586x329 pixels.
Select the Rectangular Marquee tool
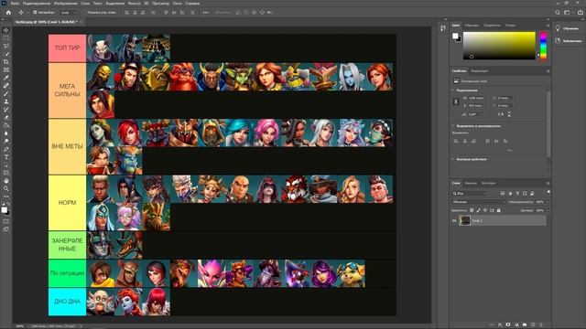pyautogui.click(x=6, y=38)
